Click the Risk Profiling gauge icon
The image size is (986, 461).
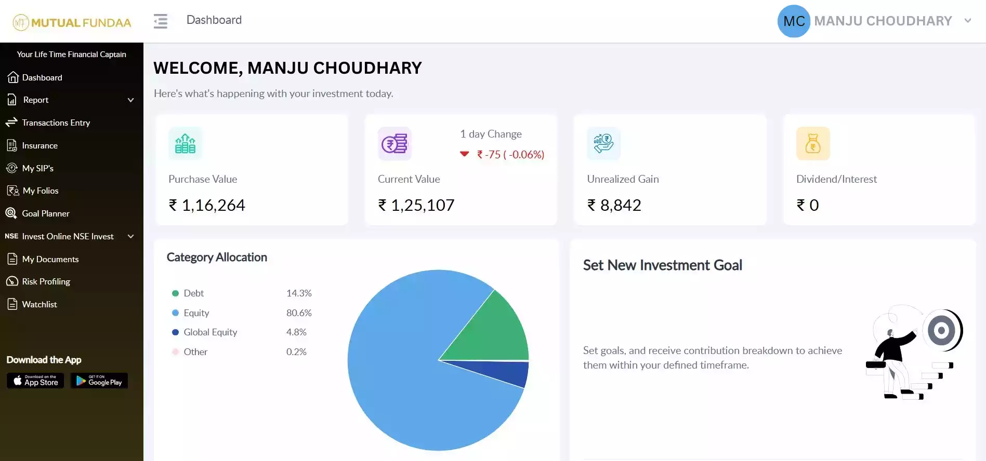pyautogui.click(x=12, y=281)
